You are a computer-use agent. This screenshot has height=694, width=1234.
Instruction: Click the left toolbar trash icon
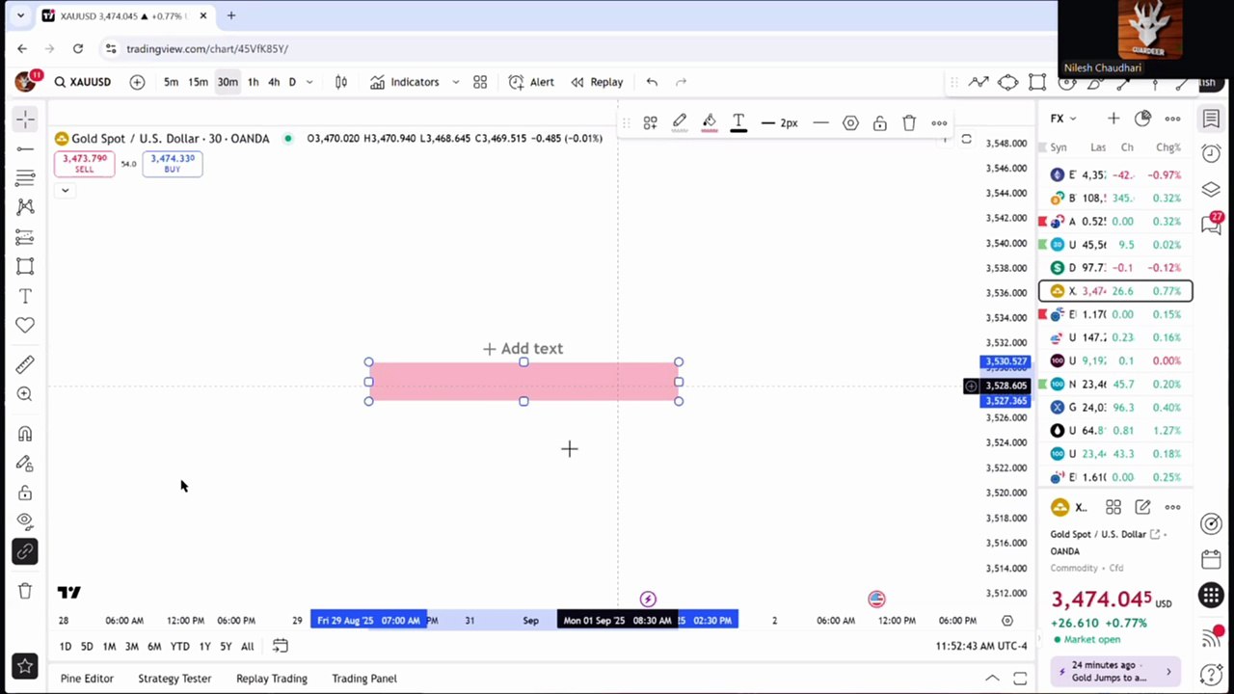[25, 591]
